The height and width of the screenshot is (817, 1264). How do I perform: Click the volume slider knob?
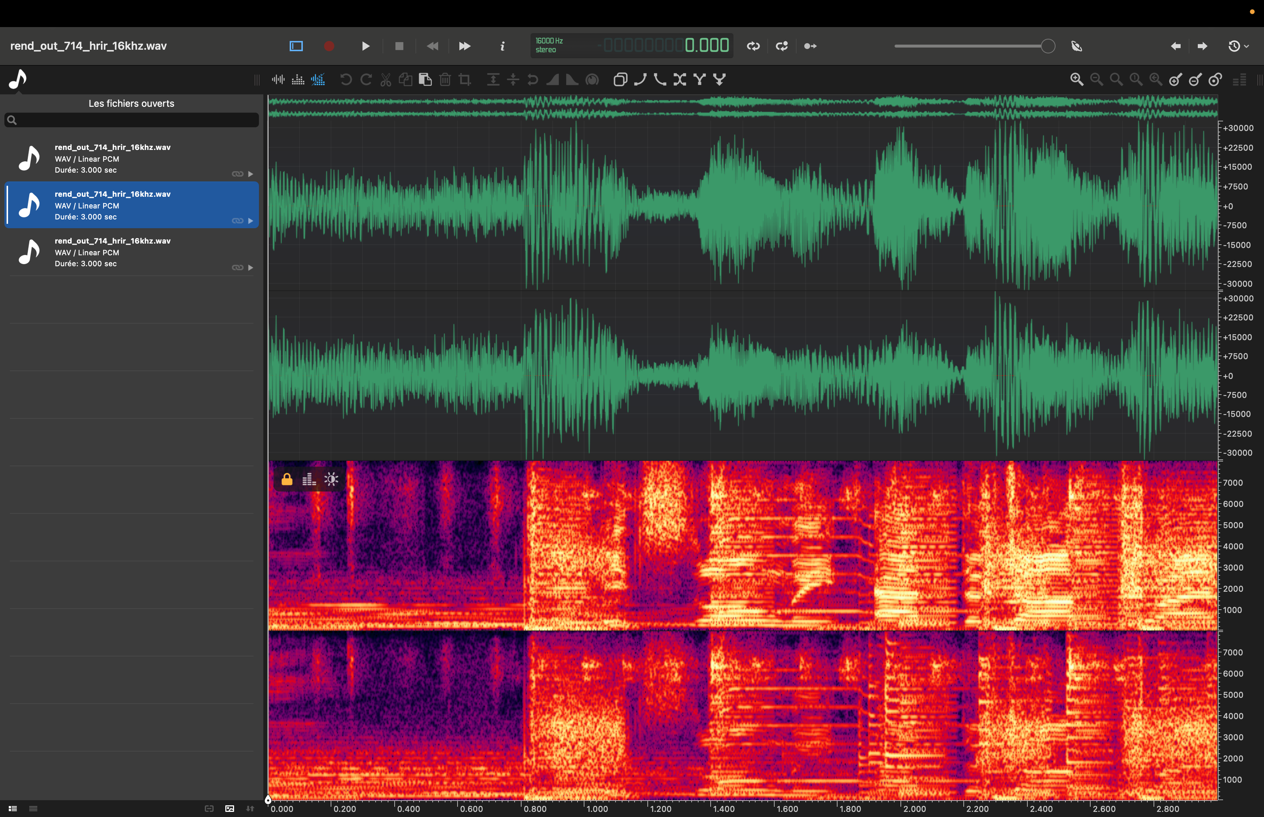point(1047,46)
